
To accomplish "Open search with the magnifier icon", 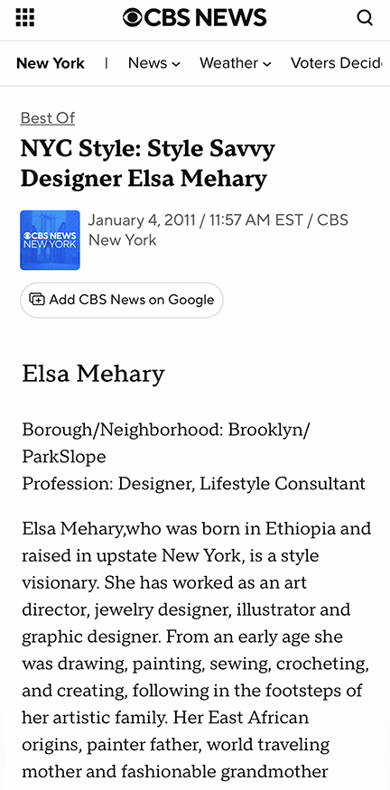I will (x=365, y=18).
